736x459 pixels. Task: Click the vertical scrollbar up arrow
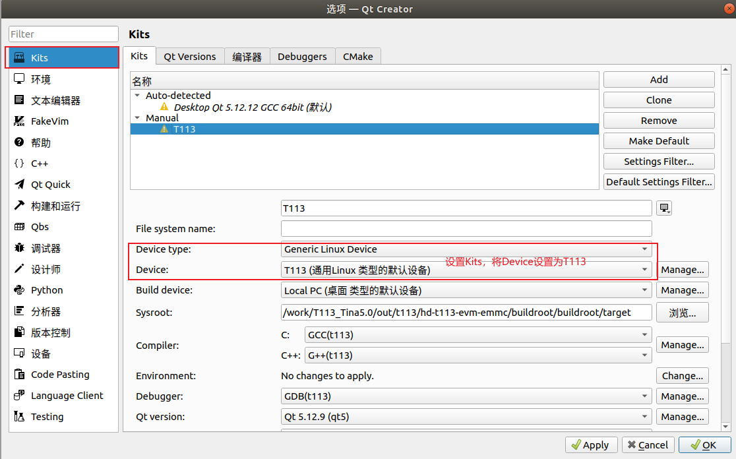click(725, 69)
